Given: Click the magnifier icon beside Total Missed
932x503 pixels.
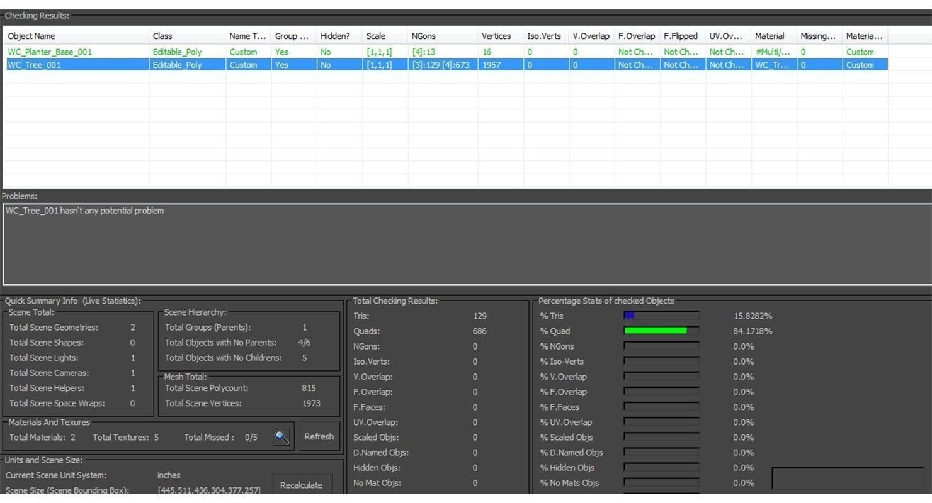Looking at the screenshot, I should tap(282, 437).
